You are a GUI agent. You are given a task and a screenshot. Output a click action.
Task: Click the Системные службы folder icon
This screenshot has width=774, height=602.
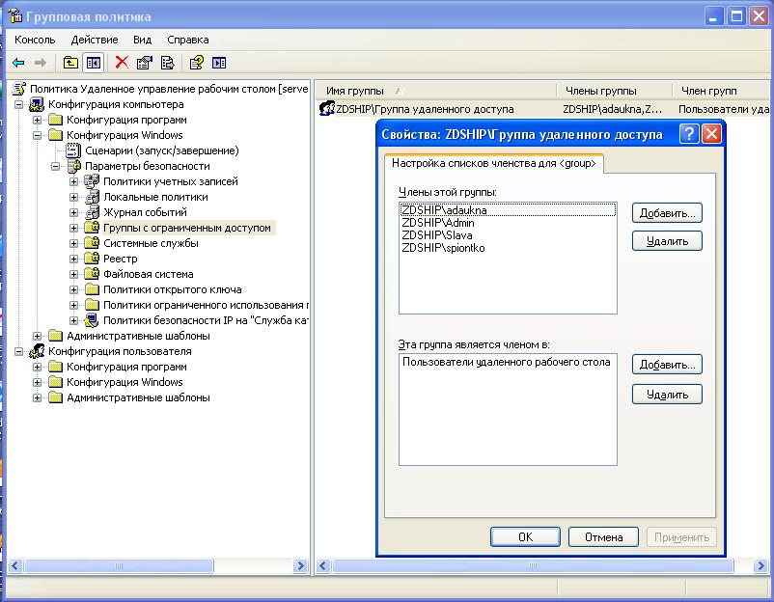point(92,243)
